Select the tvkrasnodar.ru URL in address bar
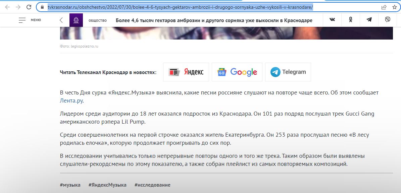 tap(180, 7)
